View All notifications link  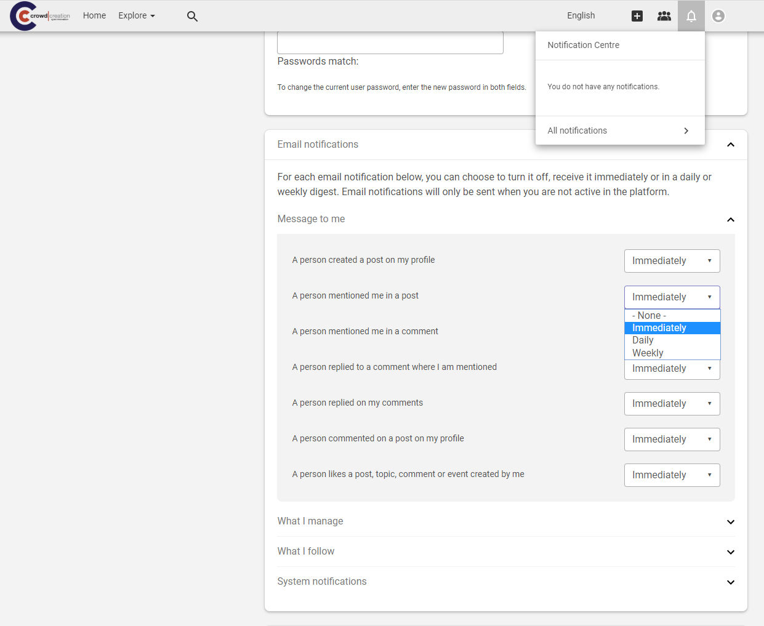click(577, 130)
